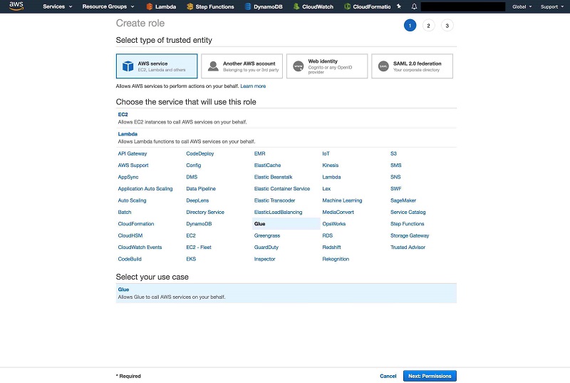Select AppSync service
Image resolution: width=570 pixels, height=383 pixels.
(x=128, y=177)
